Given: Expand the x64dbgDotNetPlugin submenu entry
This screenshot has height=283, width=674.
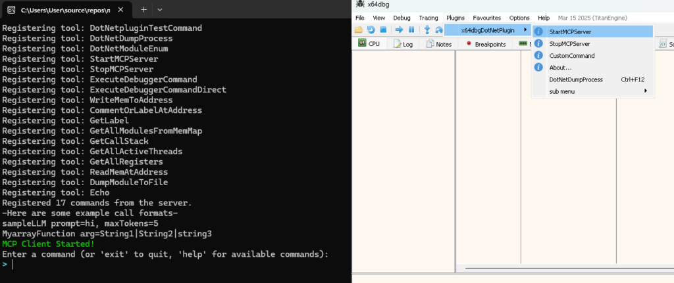Looking at the screenshot, I should 488,30.
